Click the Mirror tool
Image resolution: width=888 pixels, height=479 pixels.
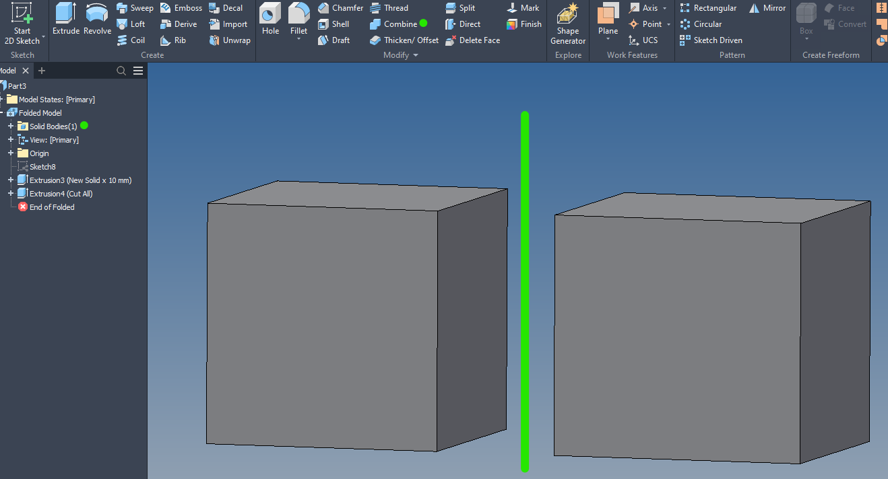pyautogui.click(x=767, y=8)
